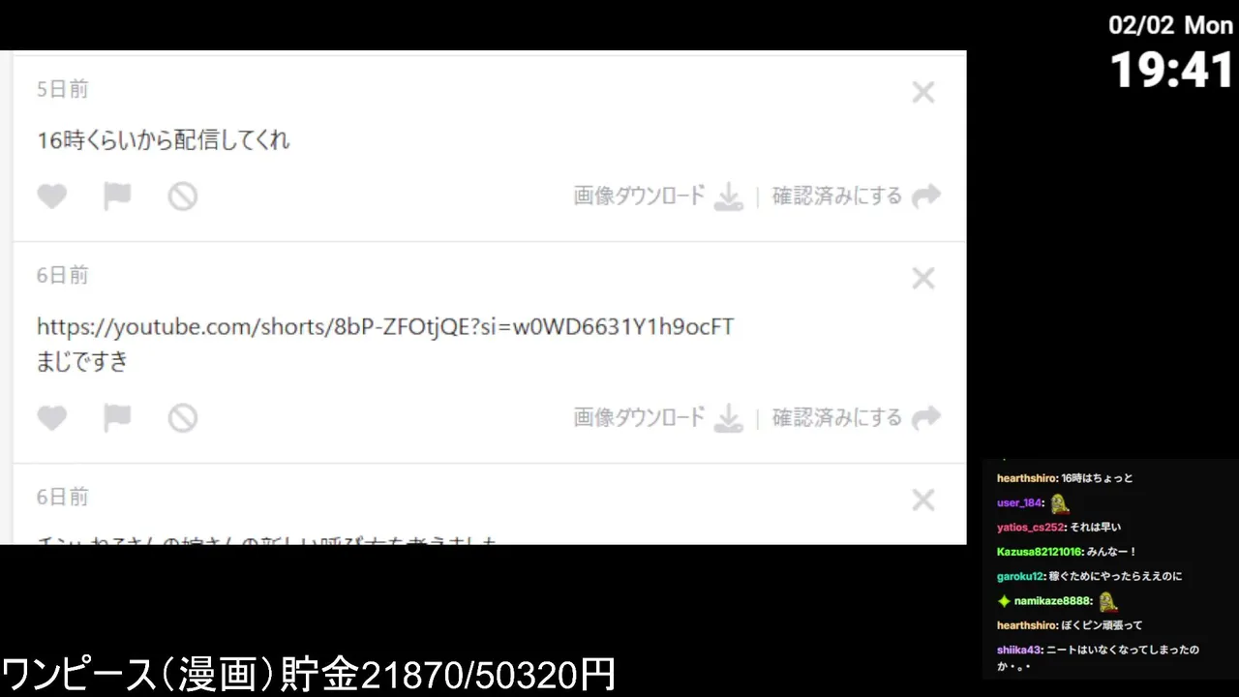Viewport: 1239px width, 697px height.
Task: Click username namikaze8888 in chat
Action: pos(1054,601)
